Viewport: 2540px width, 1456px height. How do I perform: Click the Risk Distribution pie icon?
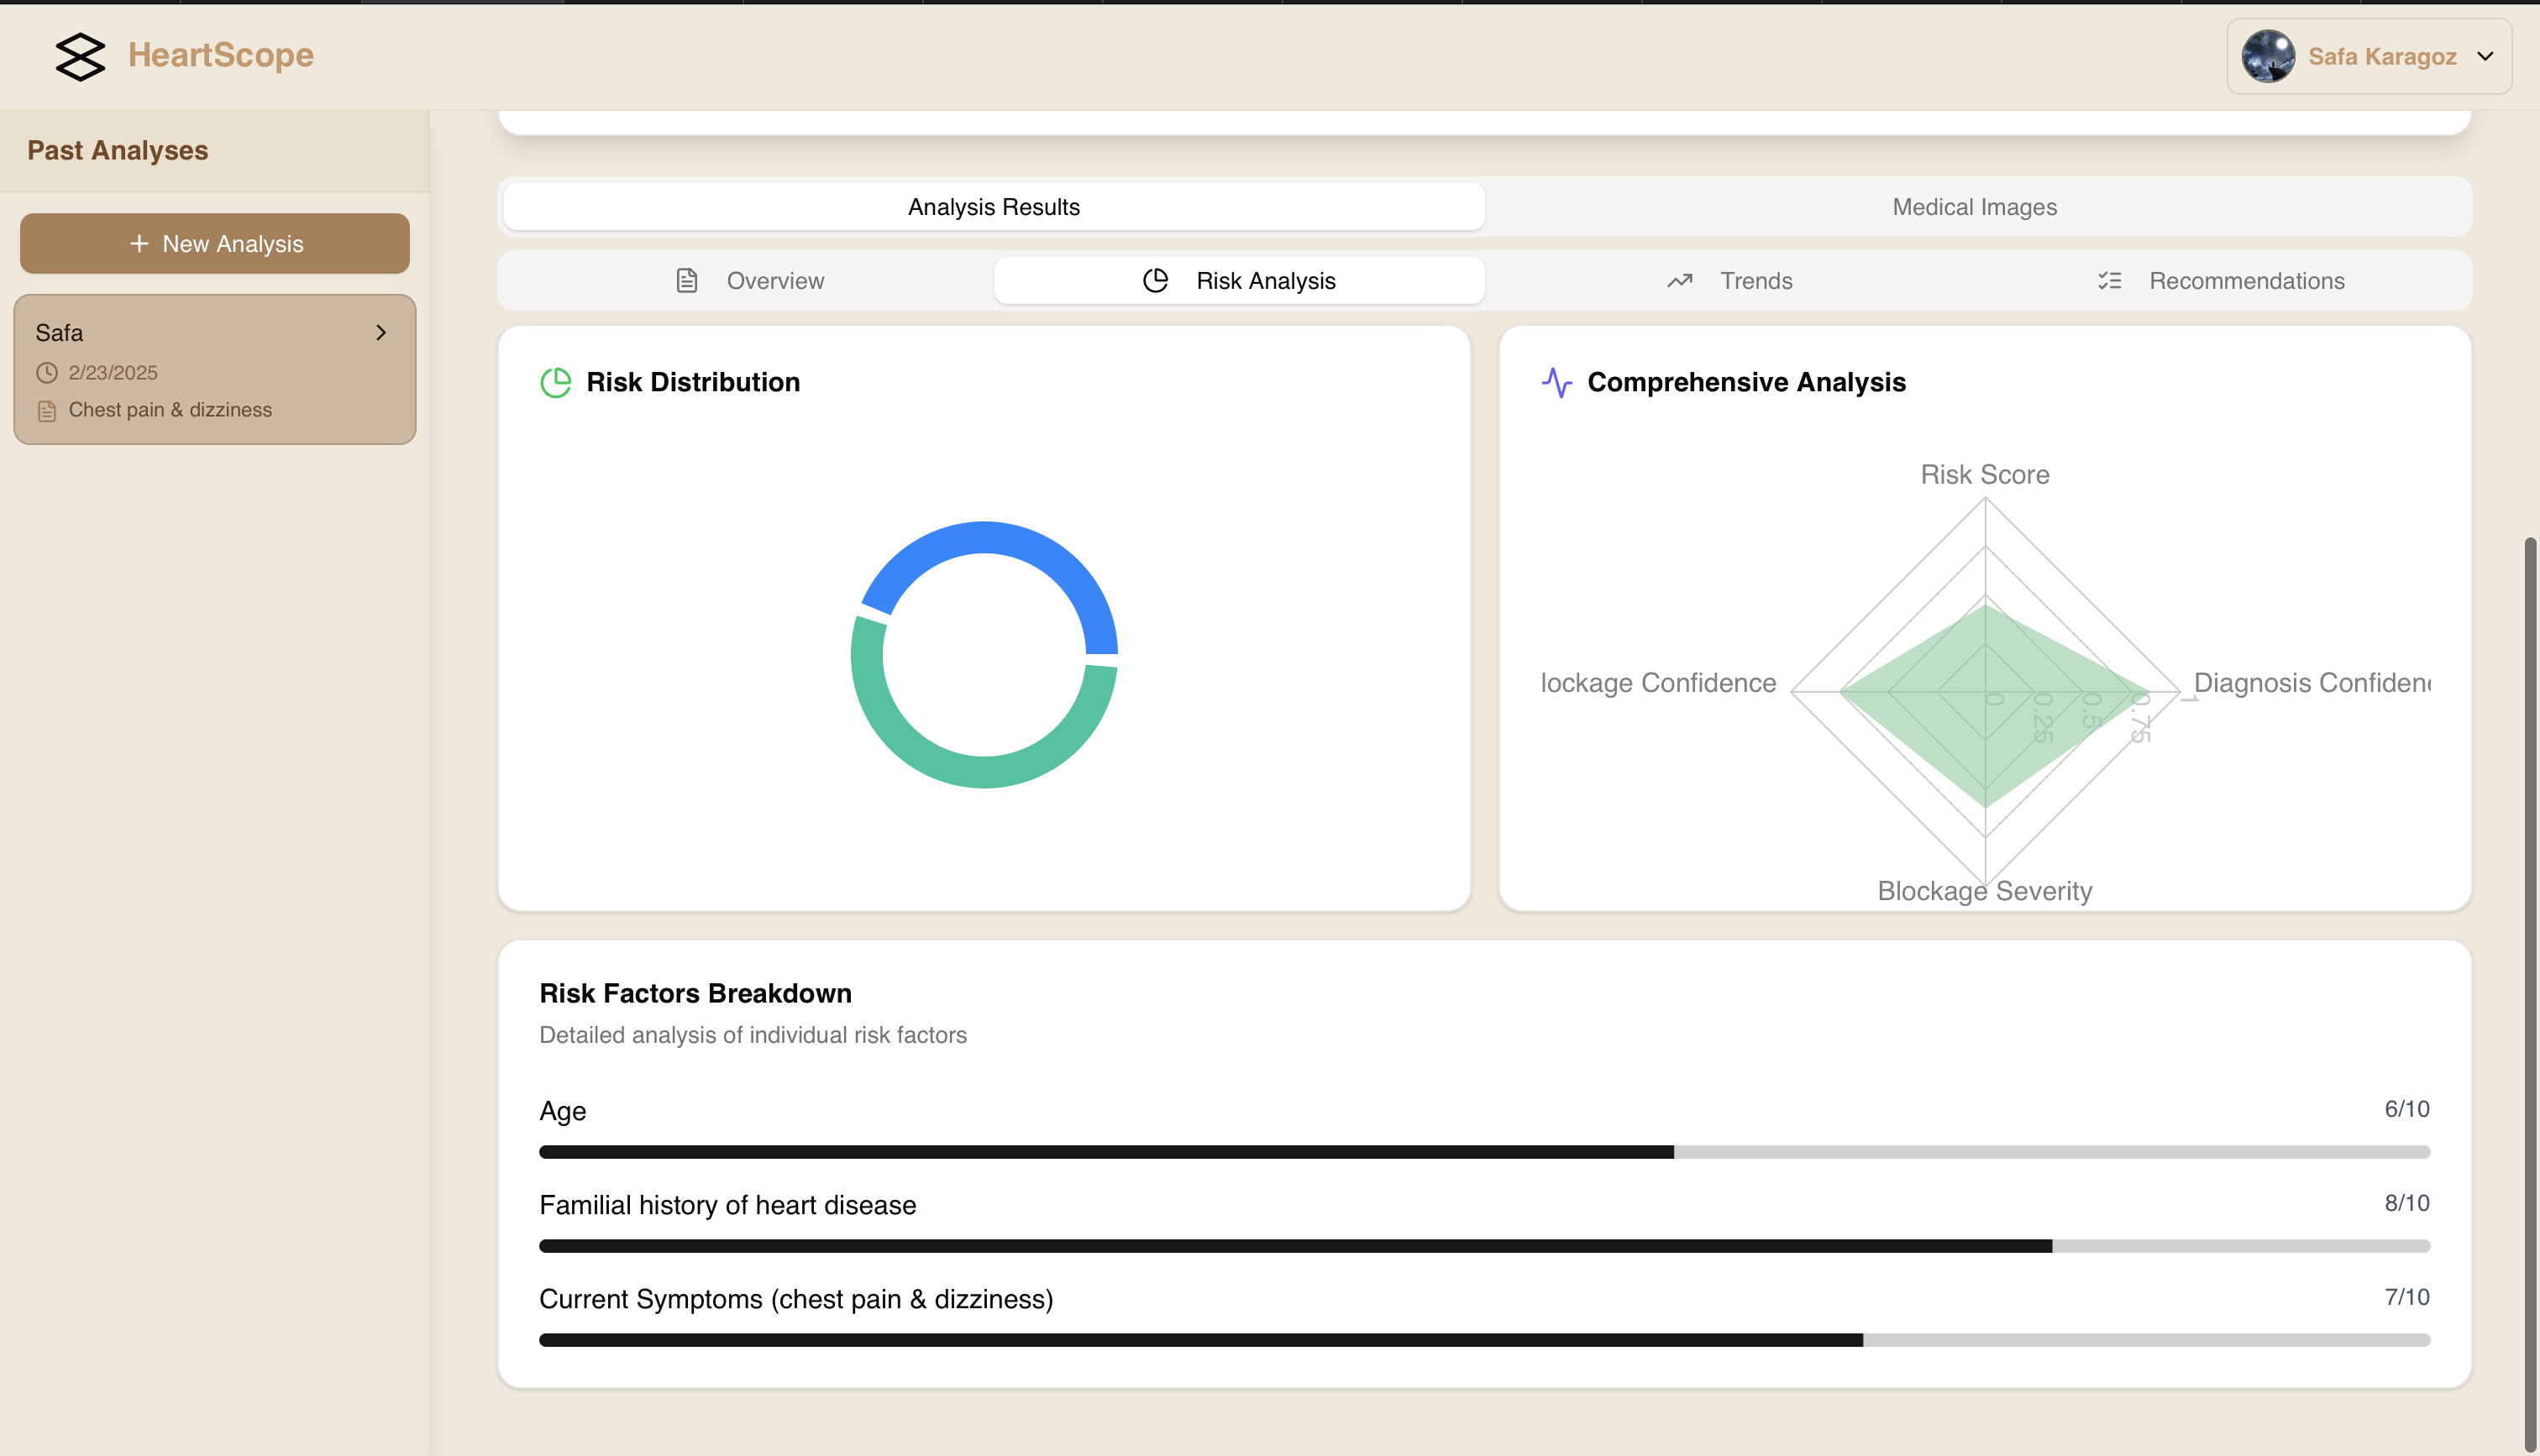(x=556, y=383)
